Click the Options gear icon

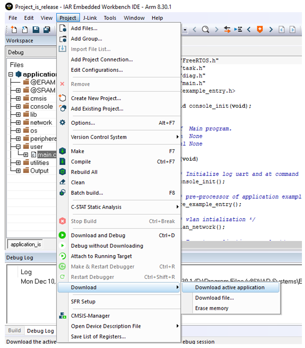click(63, 123)
